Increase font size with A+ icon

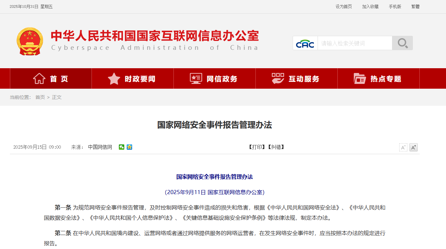[413, 147]
